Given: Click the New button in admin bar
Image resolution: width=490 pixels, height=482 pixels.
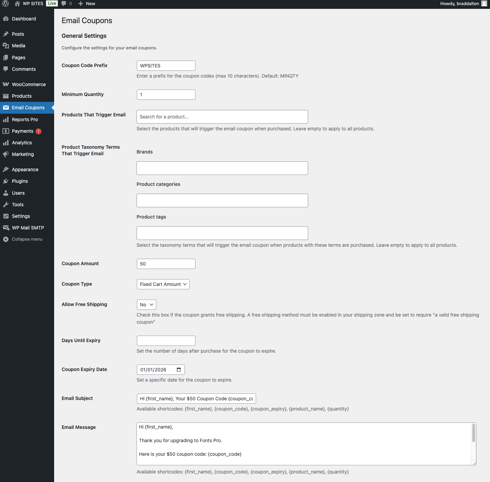Looking at the screenshot, I should 87,4.
